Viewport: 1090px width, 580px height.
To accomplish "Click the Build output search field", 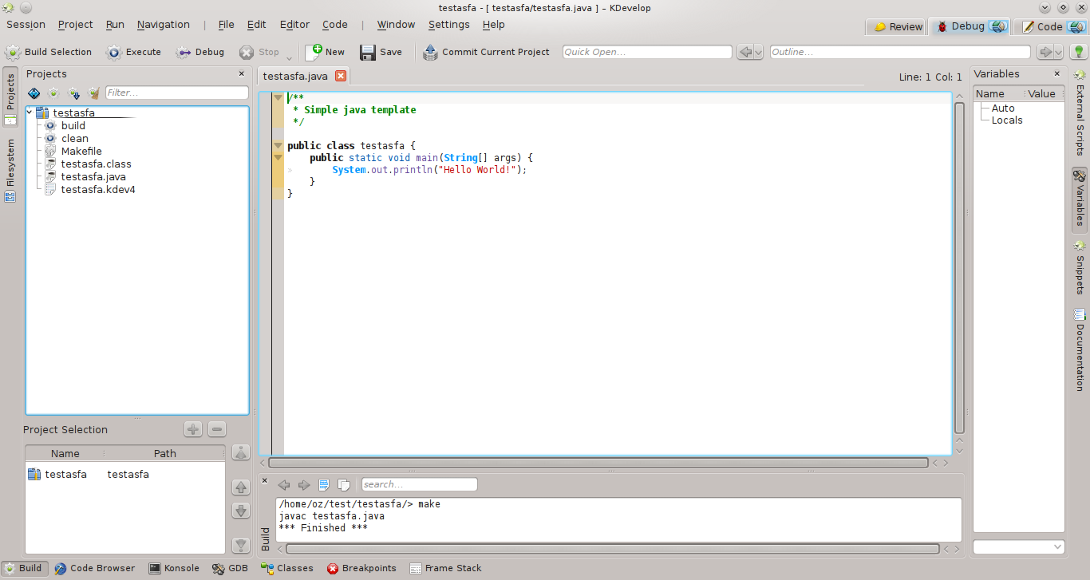I will click(x=419, y=484).
